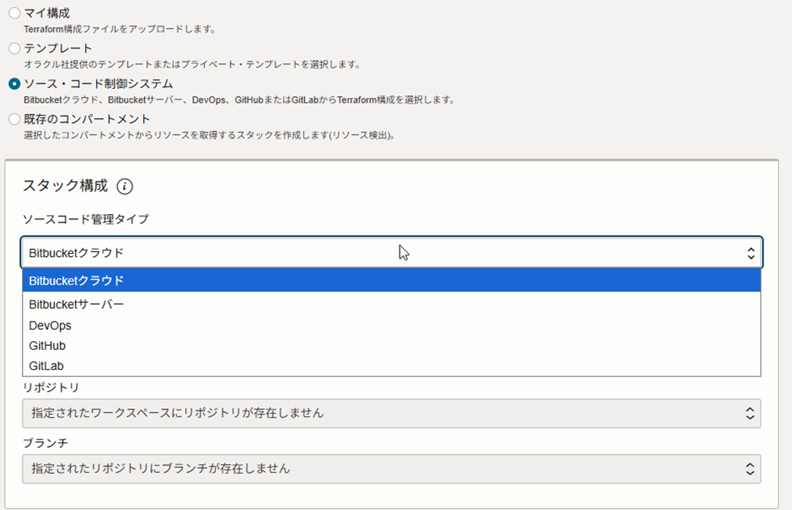Click the Bitbucketクラウド、Bitbucketサーバー description line
Viewport: 792px width, 510px height.
pos(239,100)
